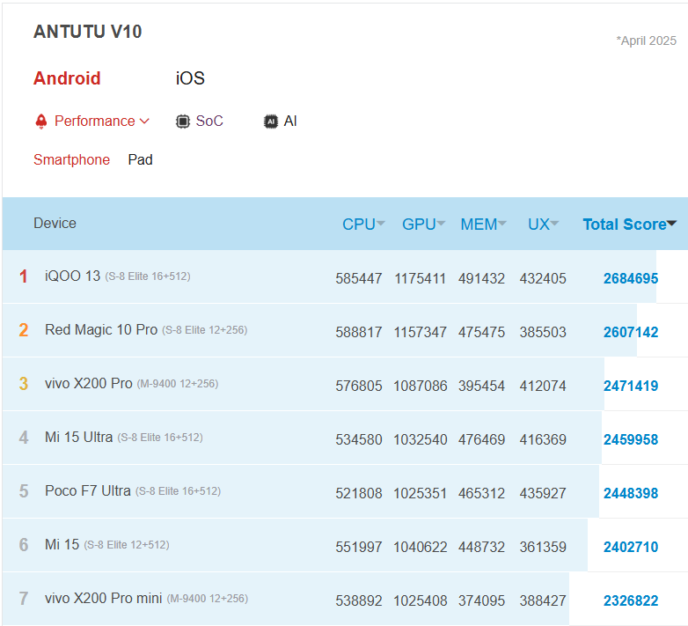Click the M-9400 12+256 spec of vivo X200 Pro
The height and width of the screenshot is (626, 688).
click(x=177, y=384)
